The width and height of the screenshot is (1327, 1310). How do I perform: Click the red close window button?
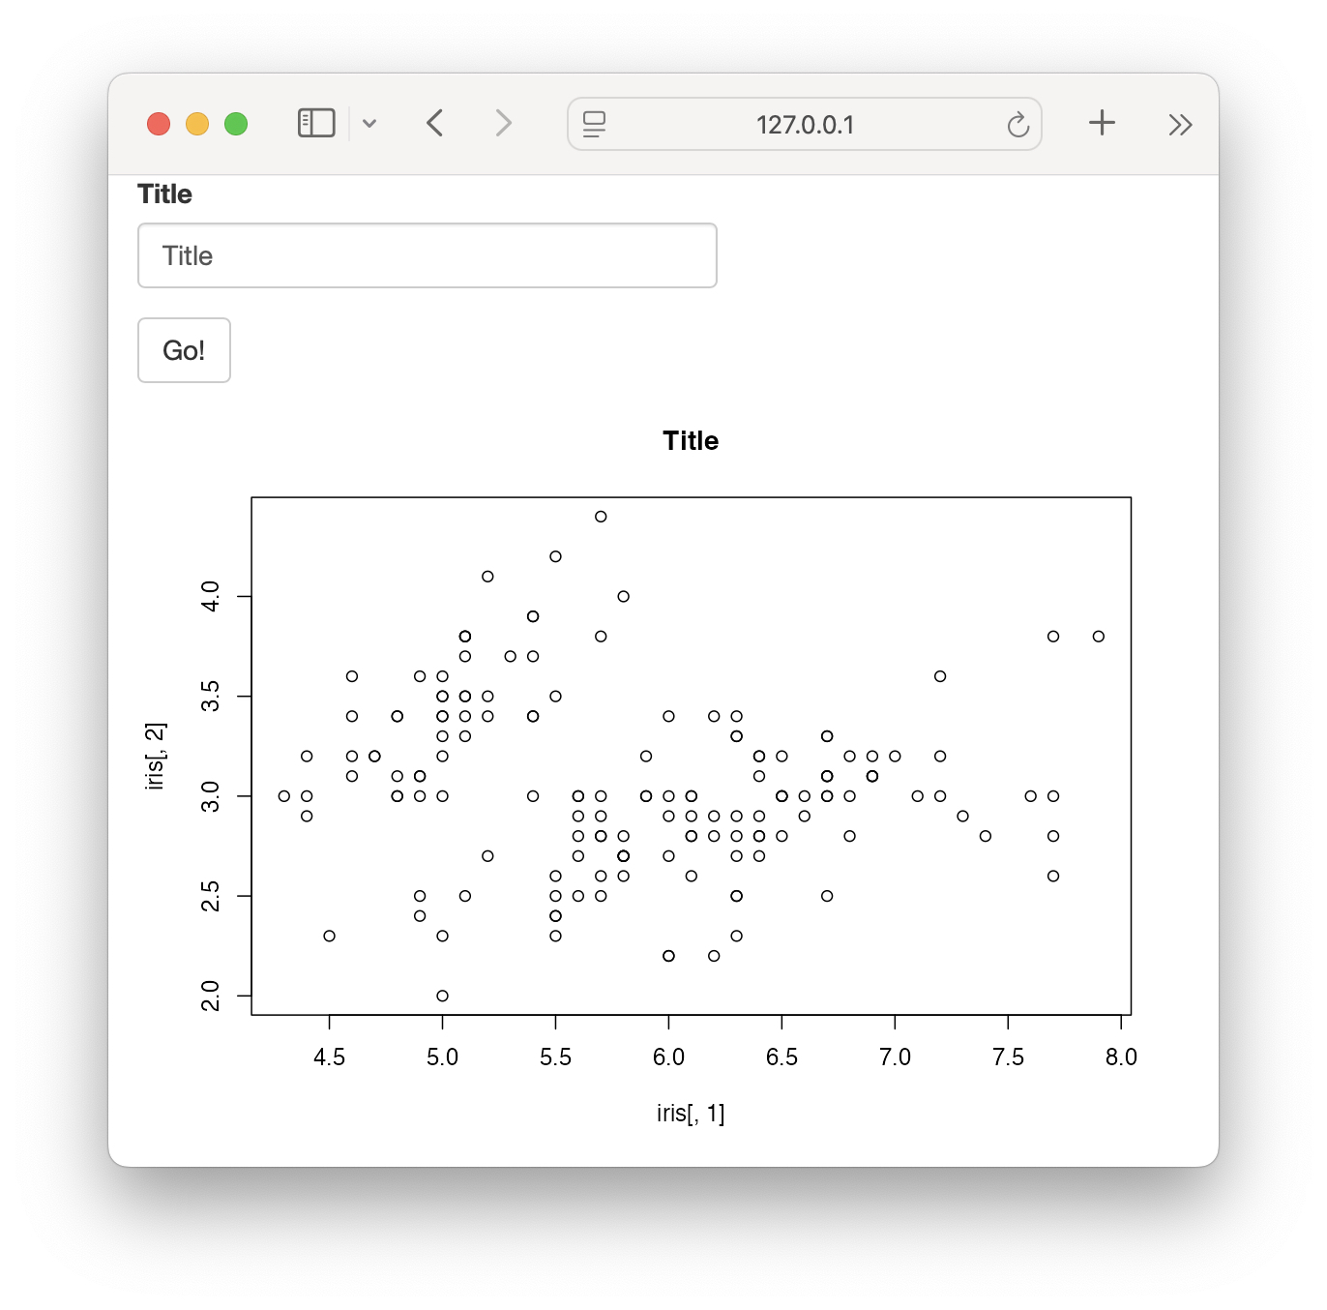point(159,124)
